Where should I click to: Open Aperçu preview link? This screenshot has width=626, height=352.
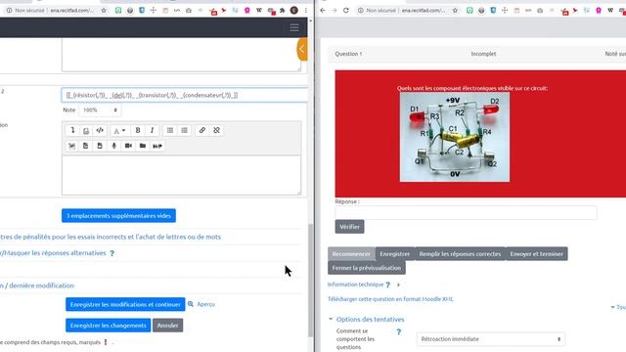pos(206,304)
